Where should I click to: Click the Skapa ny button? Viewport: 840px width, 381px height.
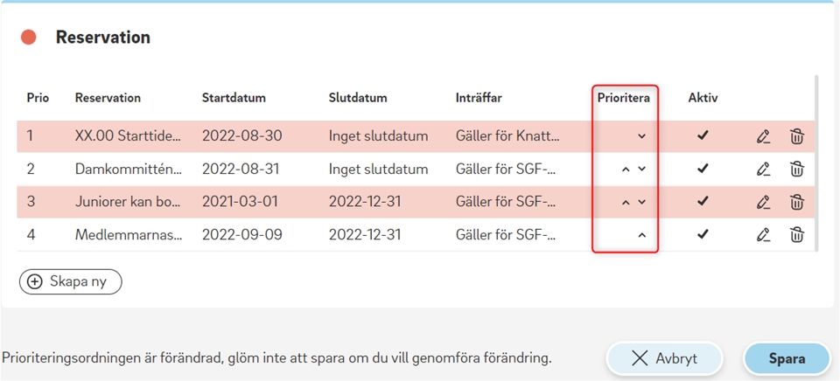coord(71,282)
